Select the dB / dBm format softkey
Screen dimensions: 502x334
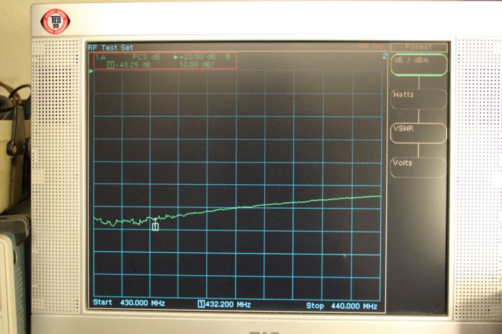[419, 65]
